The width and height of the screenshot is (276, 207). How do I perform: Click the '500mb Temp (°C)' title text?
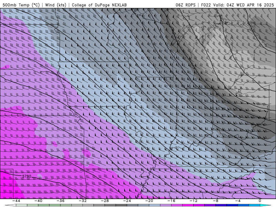[21, 5]
